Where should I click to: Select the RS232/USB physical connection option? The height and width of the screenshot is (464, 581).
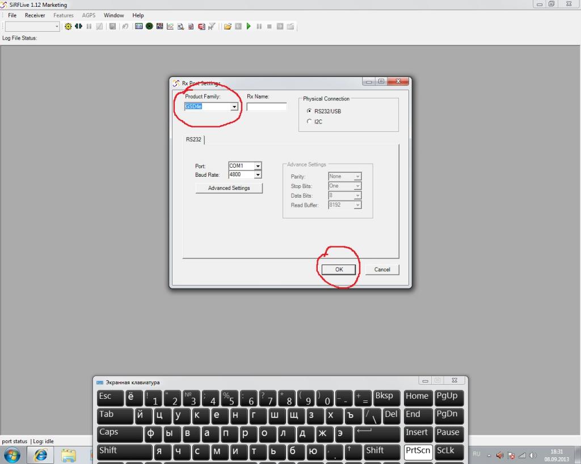309,111
